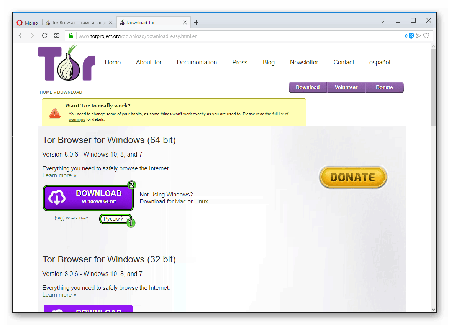Image resolution: width=449 pixels, height=325 pixels.
Task: Close the Tor Browser – самый защ… tab
Action: (111, 23)
